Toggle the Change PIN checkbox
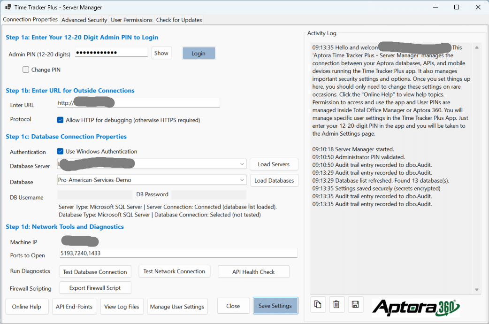489x324 pixels. pyautogui.click(x=26, y=69)
